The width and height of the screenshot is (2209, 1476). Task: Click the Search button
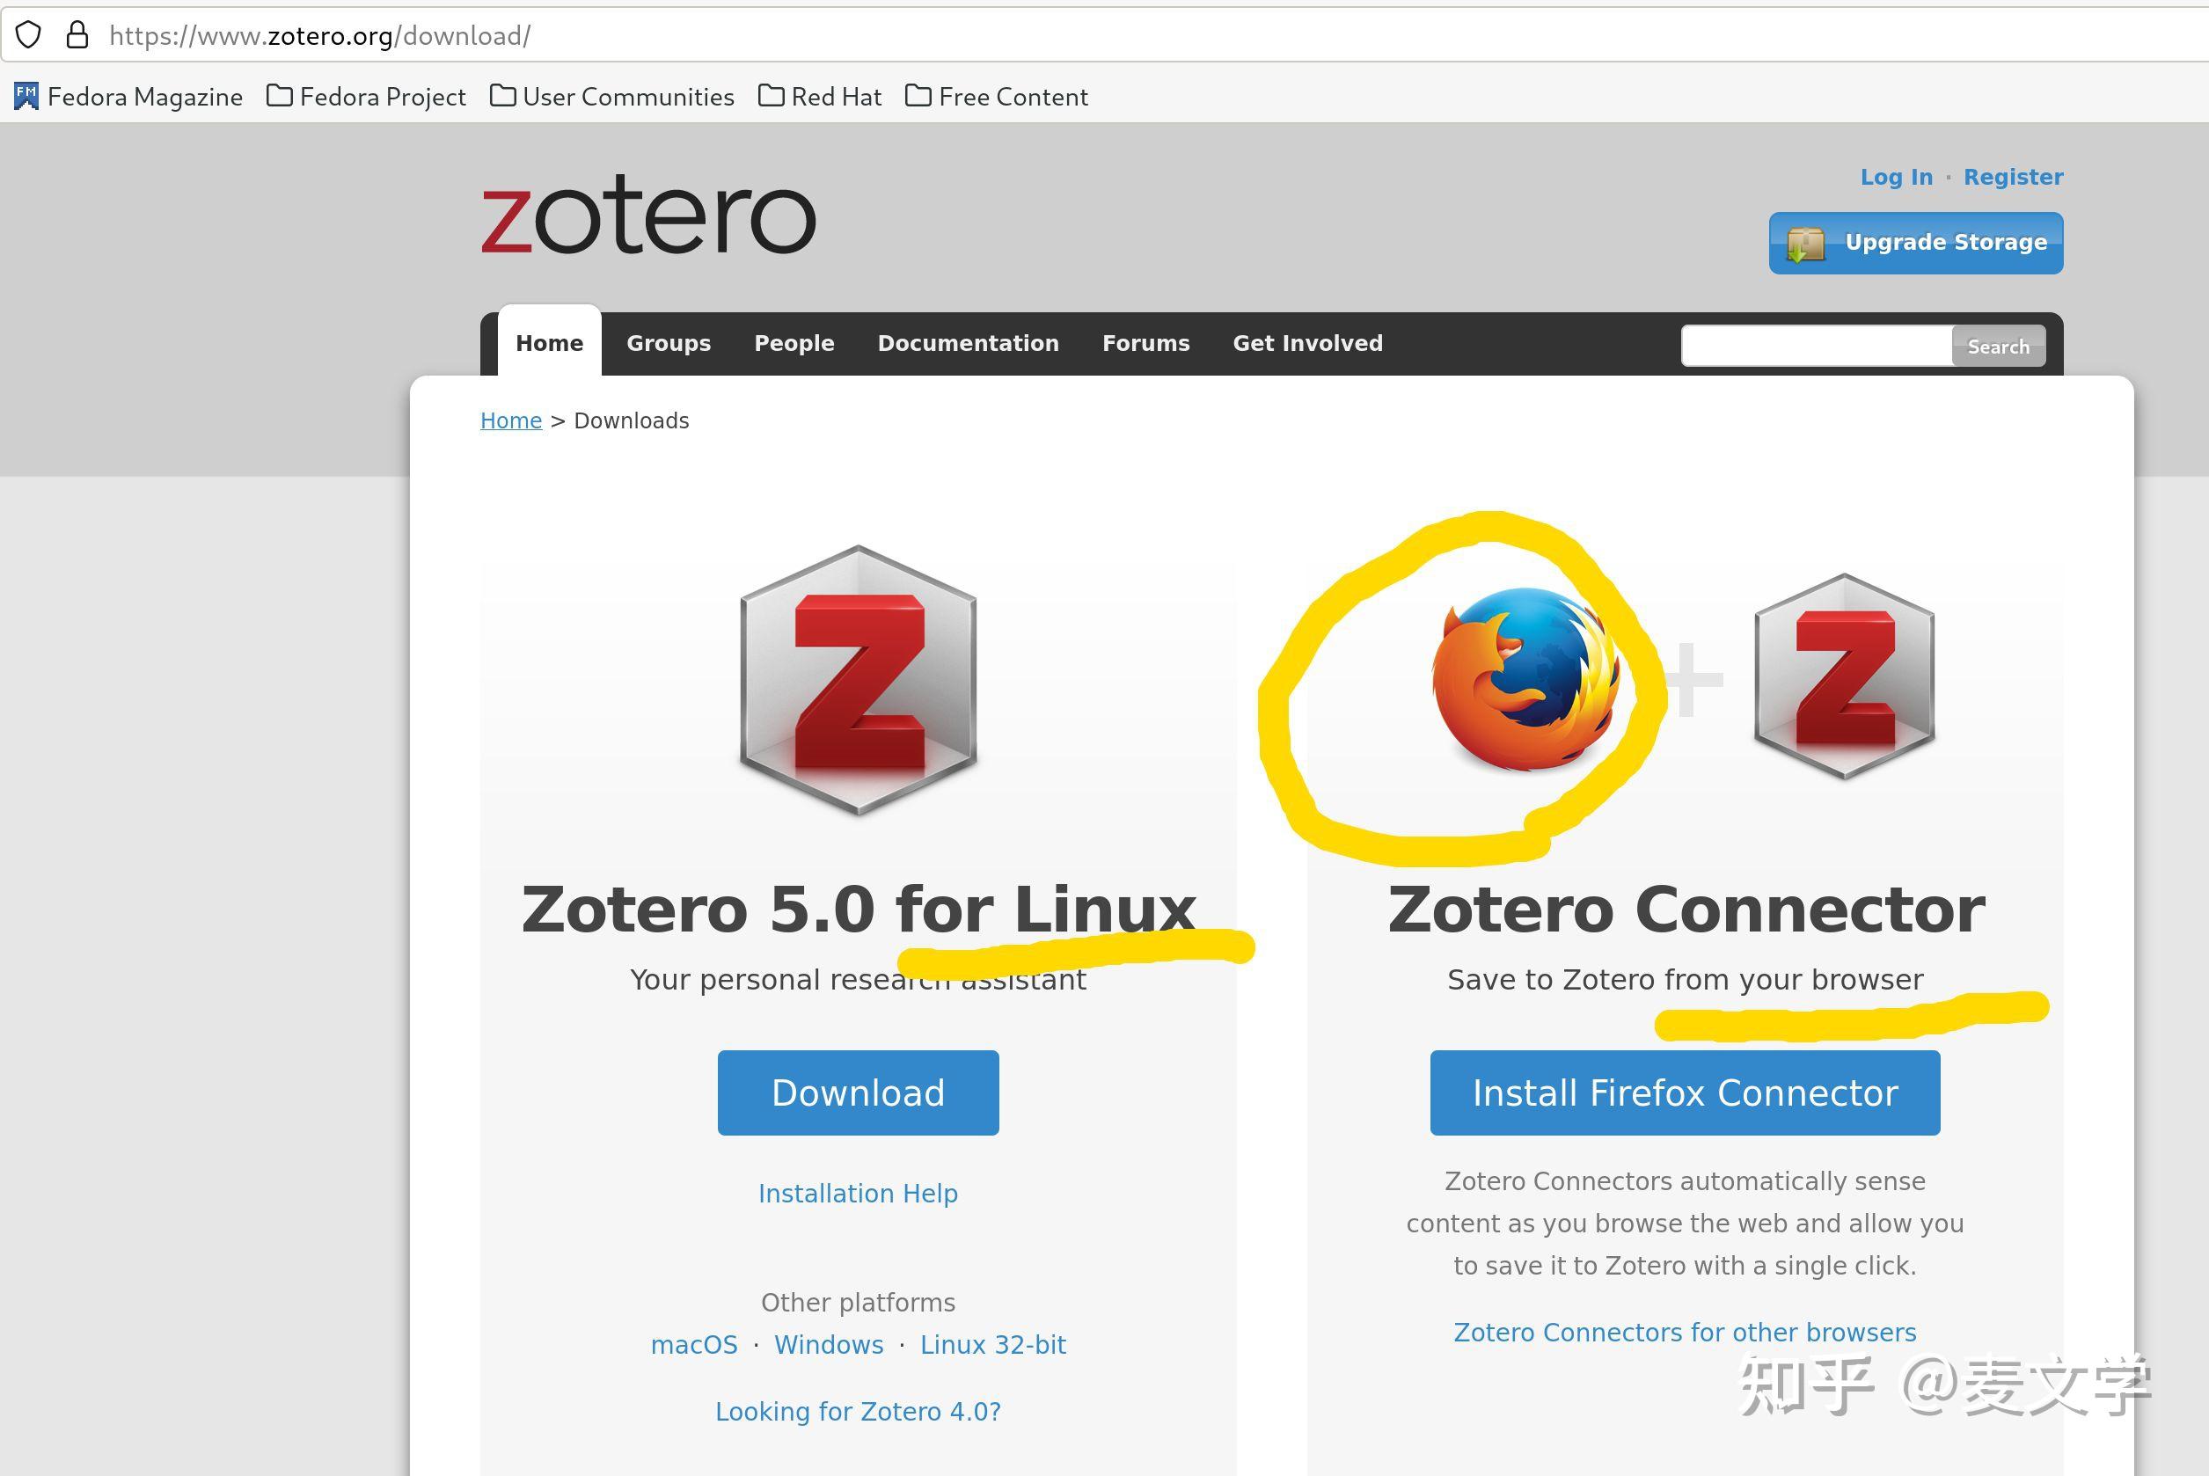click(1998, 346)
